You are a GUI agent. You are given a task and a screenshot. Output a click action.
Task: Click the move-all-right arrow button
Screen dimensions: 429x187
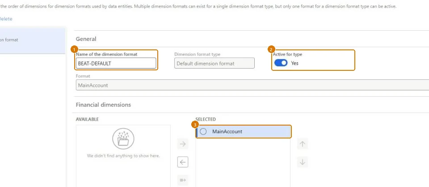coord(183,180)
